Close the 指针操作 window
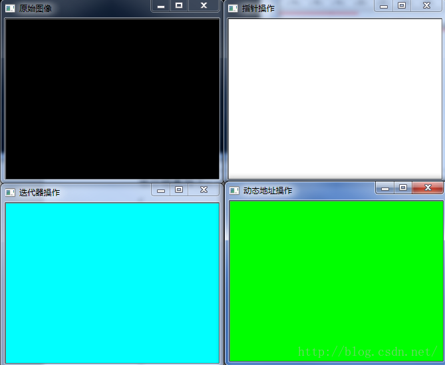Viewport: 445px width, 365px height. (426, 6)
